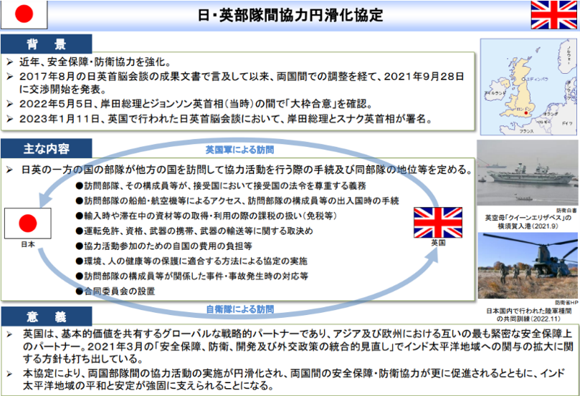This screenshot has width=580, height=396.
Task: Click the paragraph starting 英国は、基本的価値を共有する
Action: (x=298, y=347)
